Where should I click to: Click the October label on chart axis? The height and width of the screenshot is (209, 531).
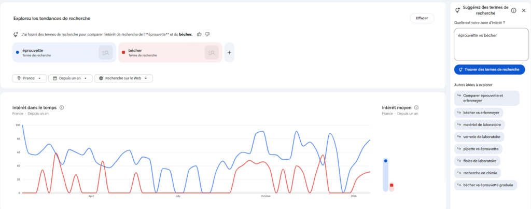coord(265,196)
